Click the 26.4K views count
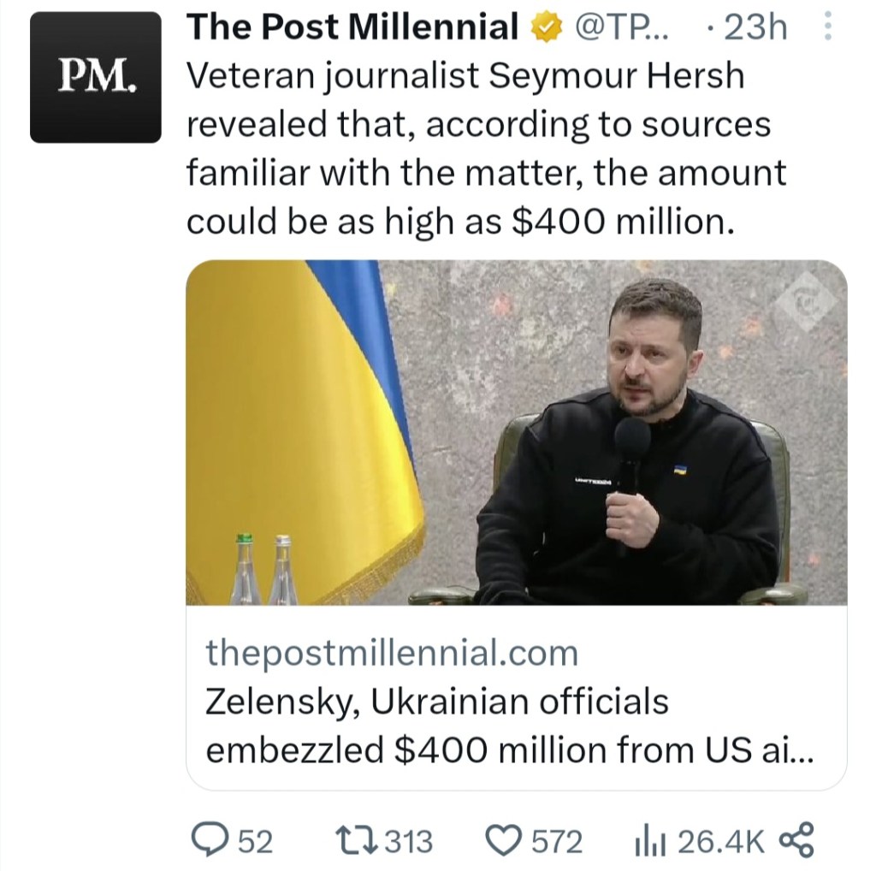 click(x=720, y=842)
